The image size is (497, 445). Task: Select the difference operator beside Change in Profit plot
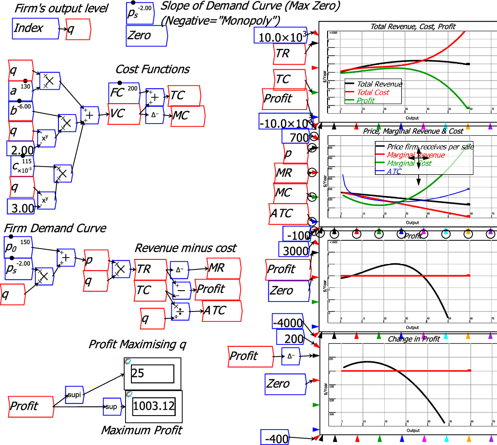click(x=291, y=356)
